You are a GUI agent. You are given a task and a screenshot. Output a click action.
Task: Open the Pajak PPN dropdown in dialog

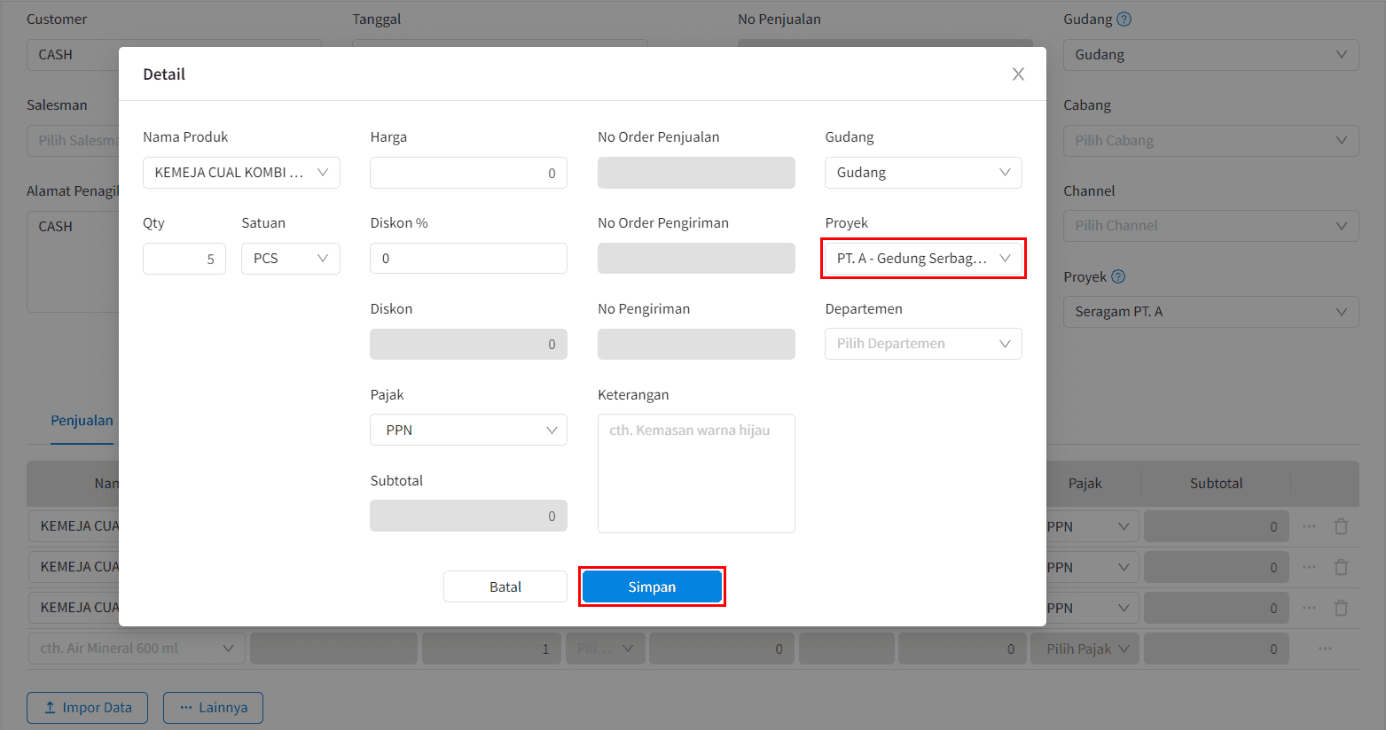point(468,430)
